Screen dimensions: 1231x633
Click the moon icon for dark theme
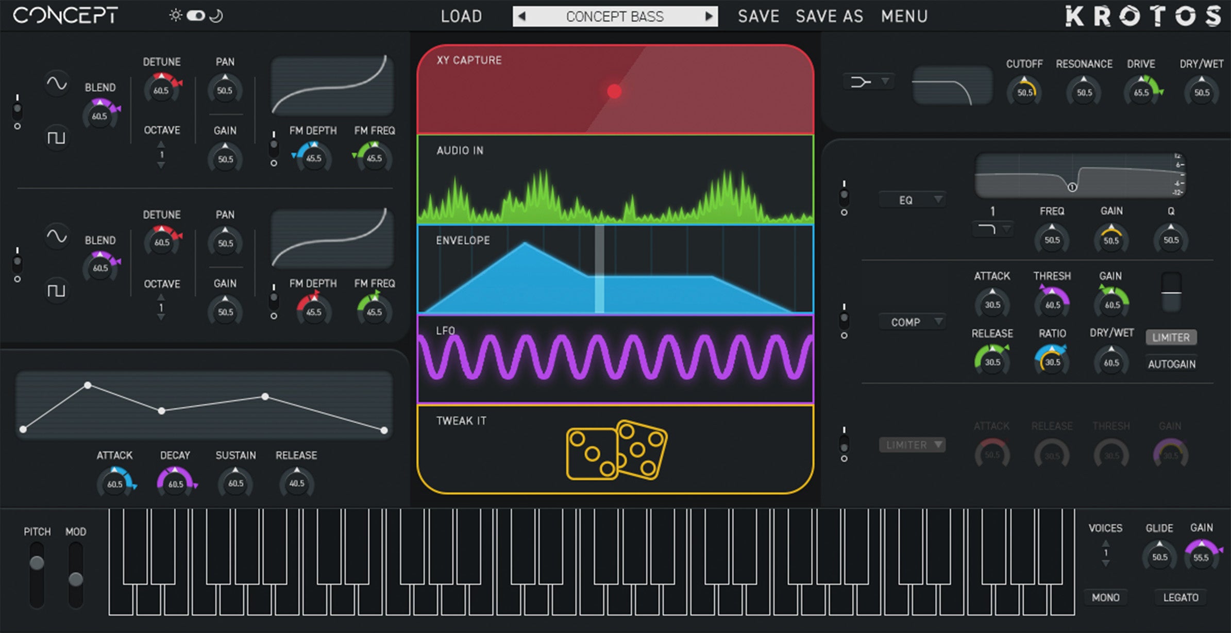(x=217, y=16)
